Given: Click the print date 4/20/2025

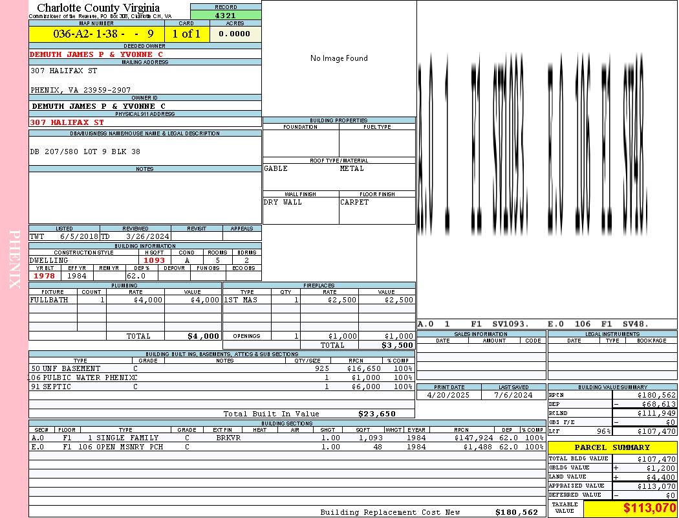Looking at the screenshot, I should tap(448, 395).
